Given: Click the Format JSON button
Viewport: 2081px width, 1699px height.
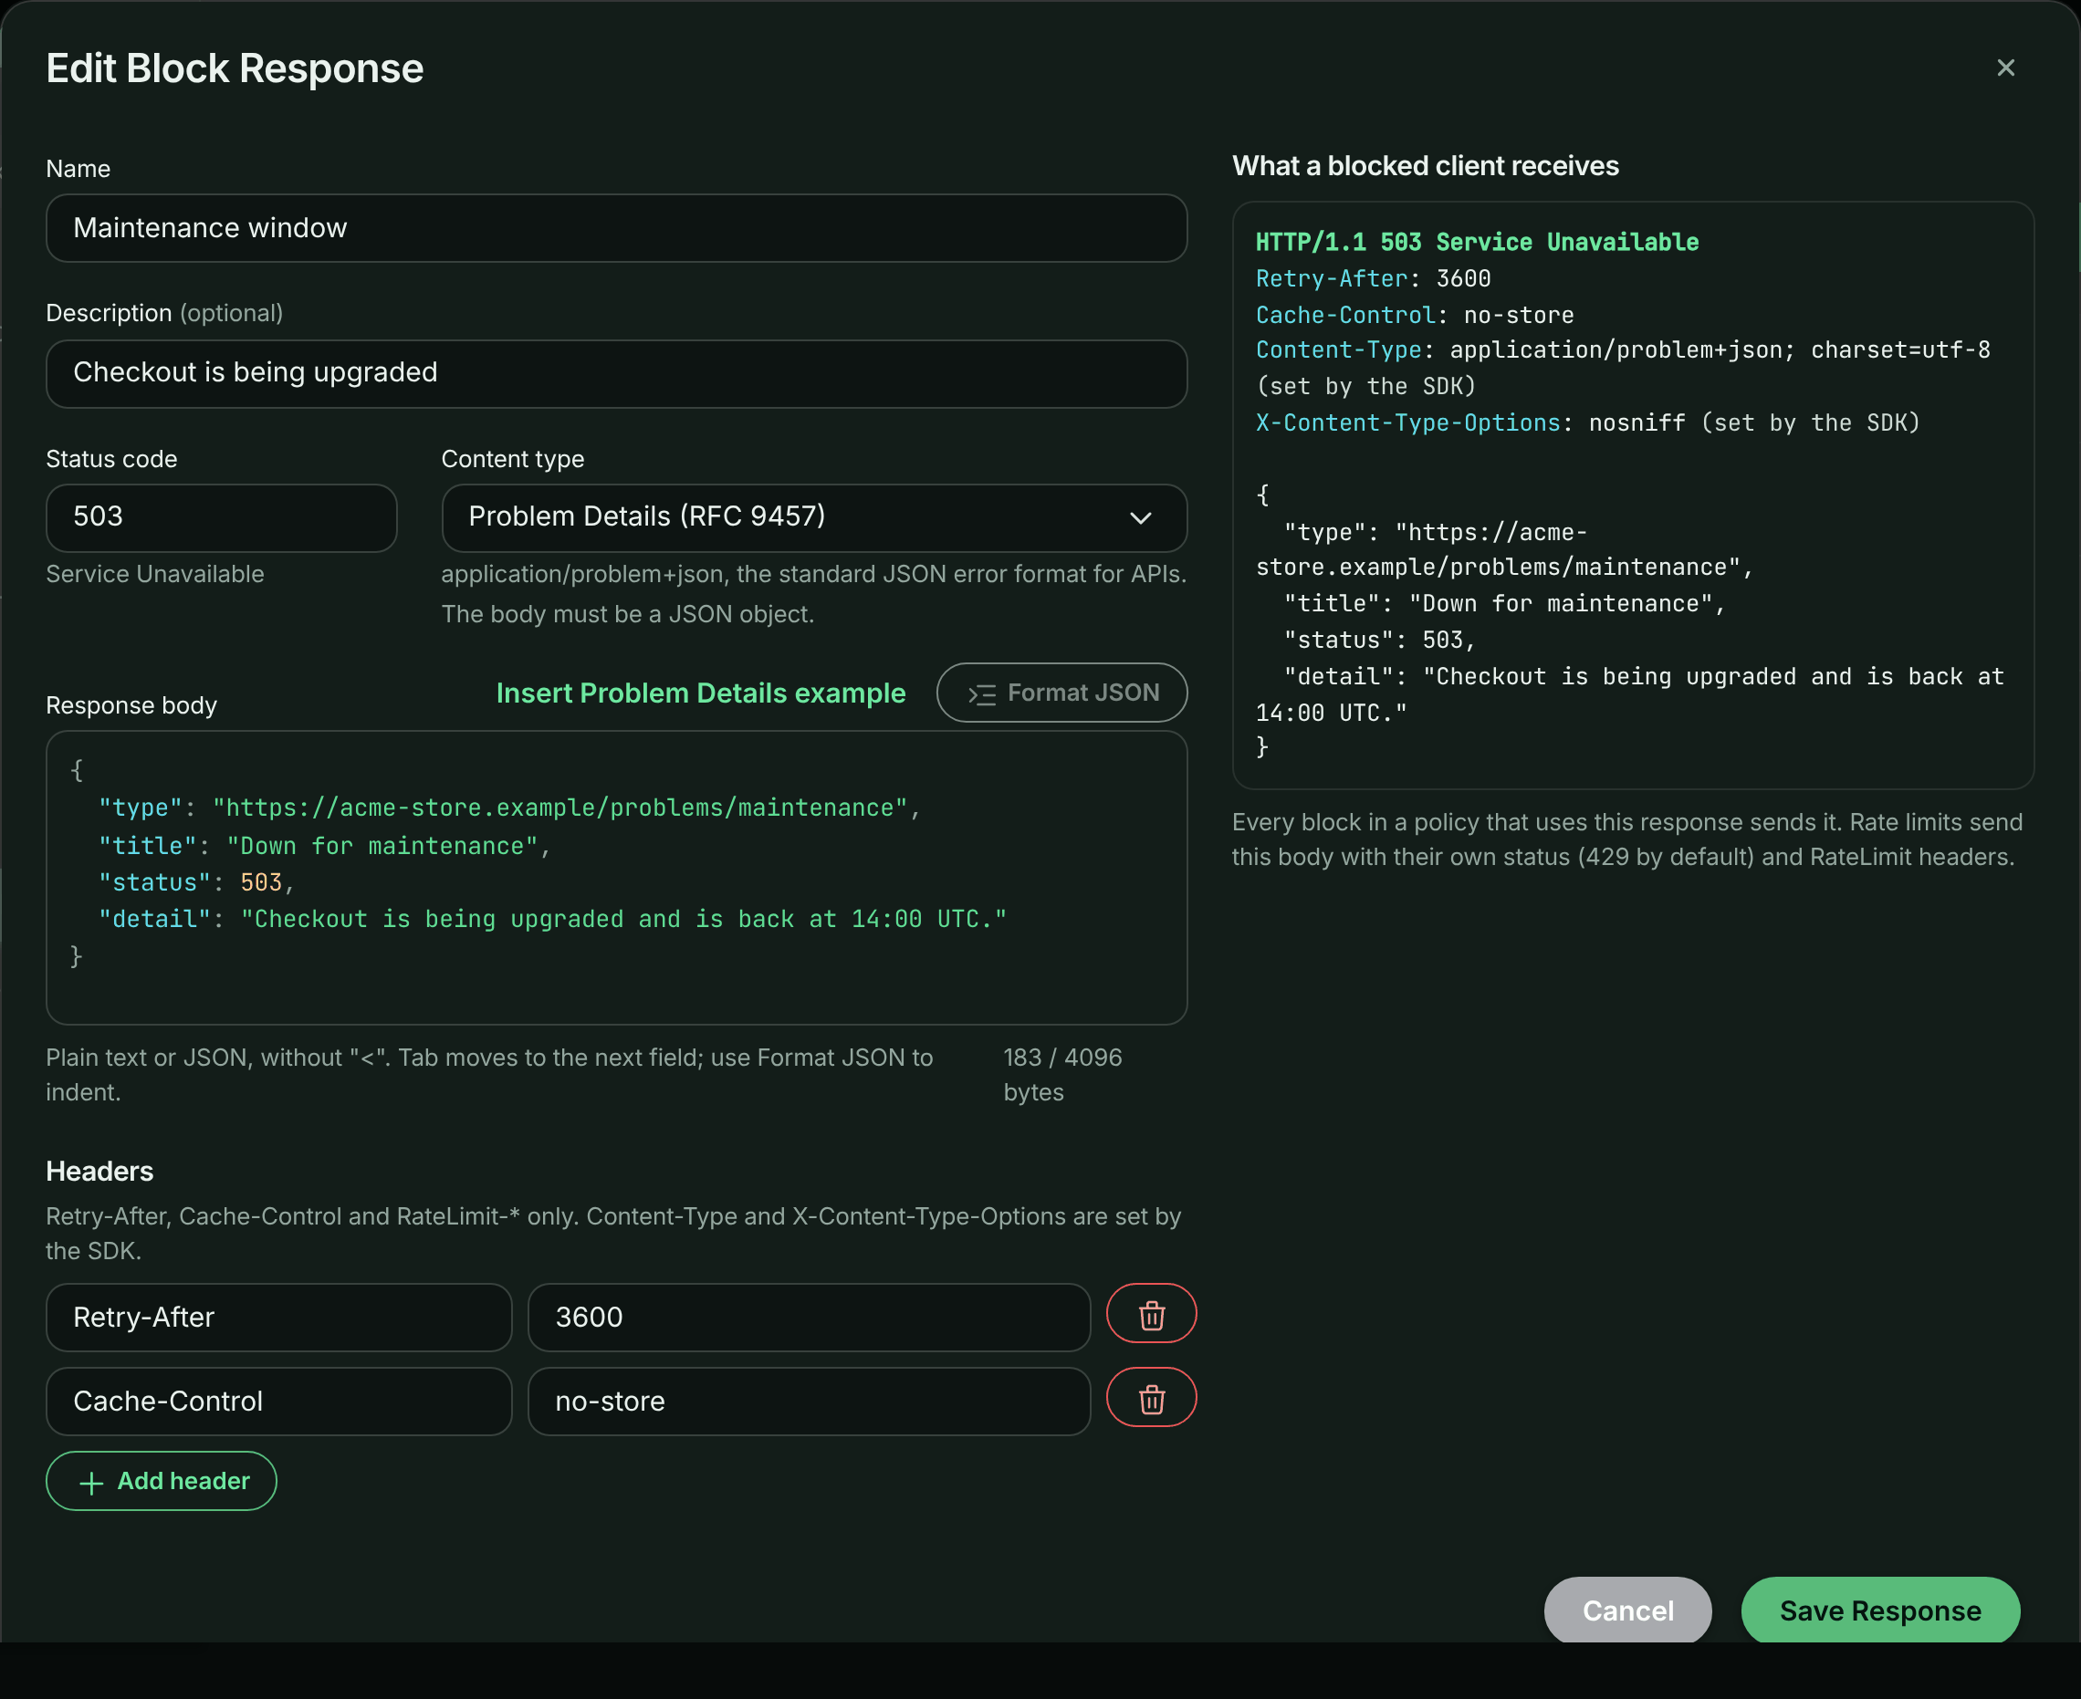Looking at the screenshot, I should [x=1062, y=693].
